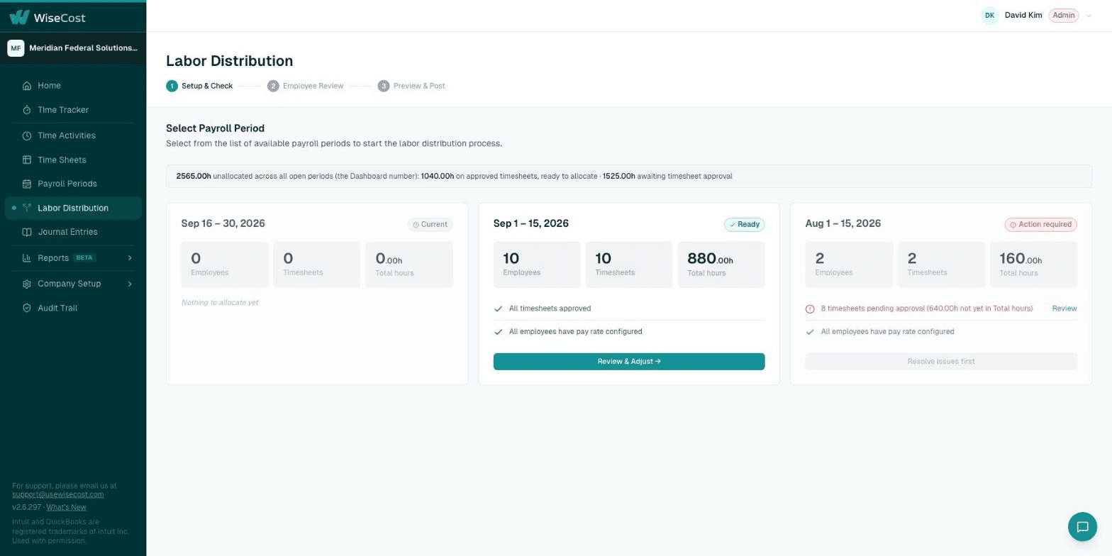Open the support@usewisecost.com email link

pyautogui.click(x=58, y=494)
